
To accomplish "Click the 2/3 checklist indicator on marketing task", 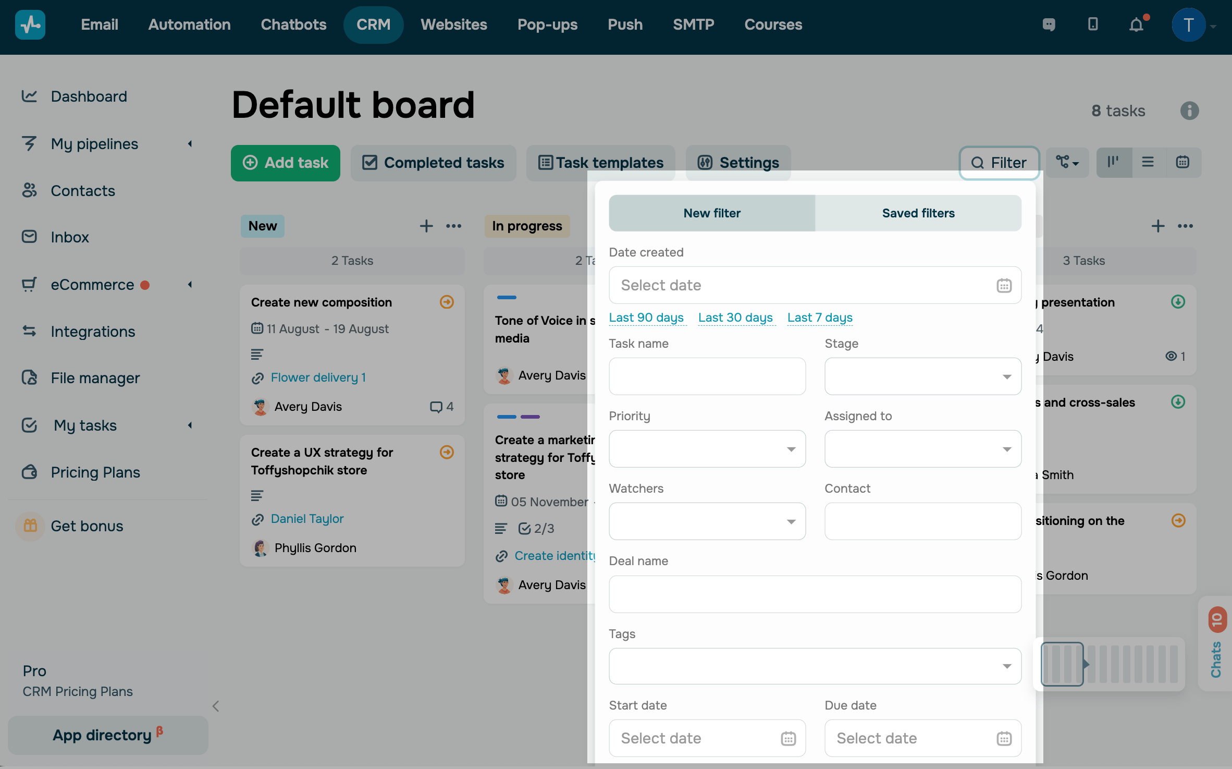I will [536, 529].
